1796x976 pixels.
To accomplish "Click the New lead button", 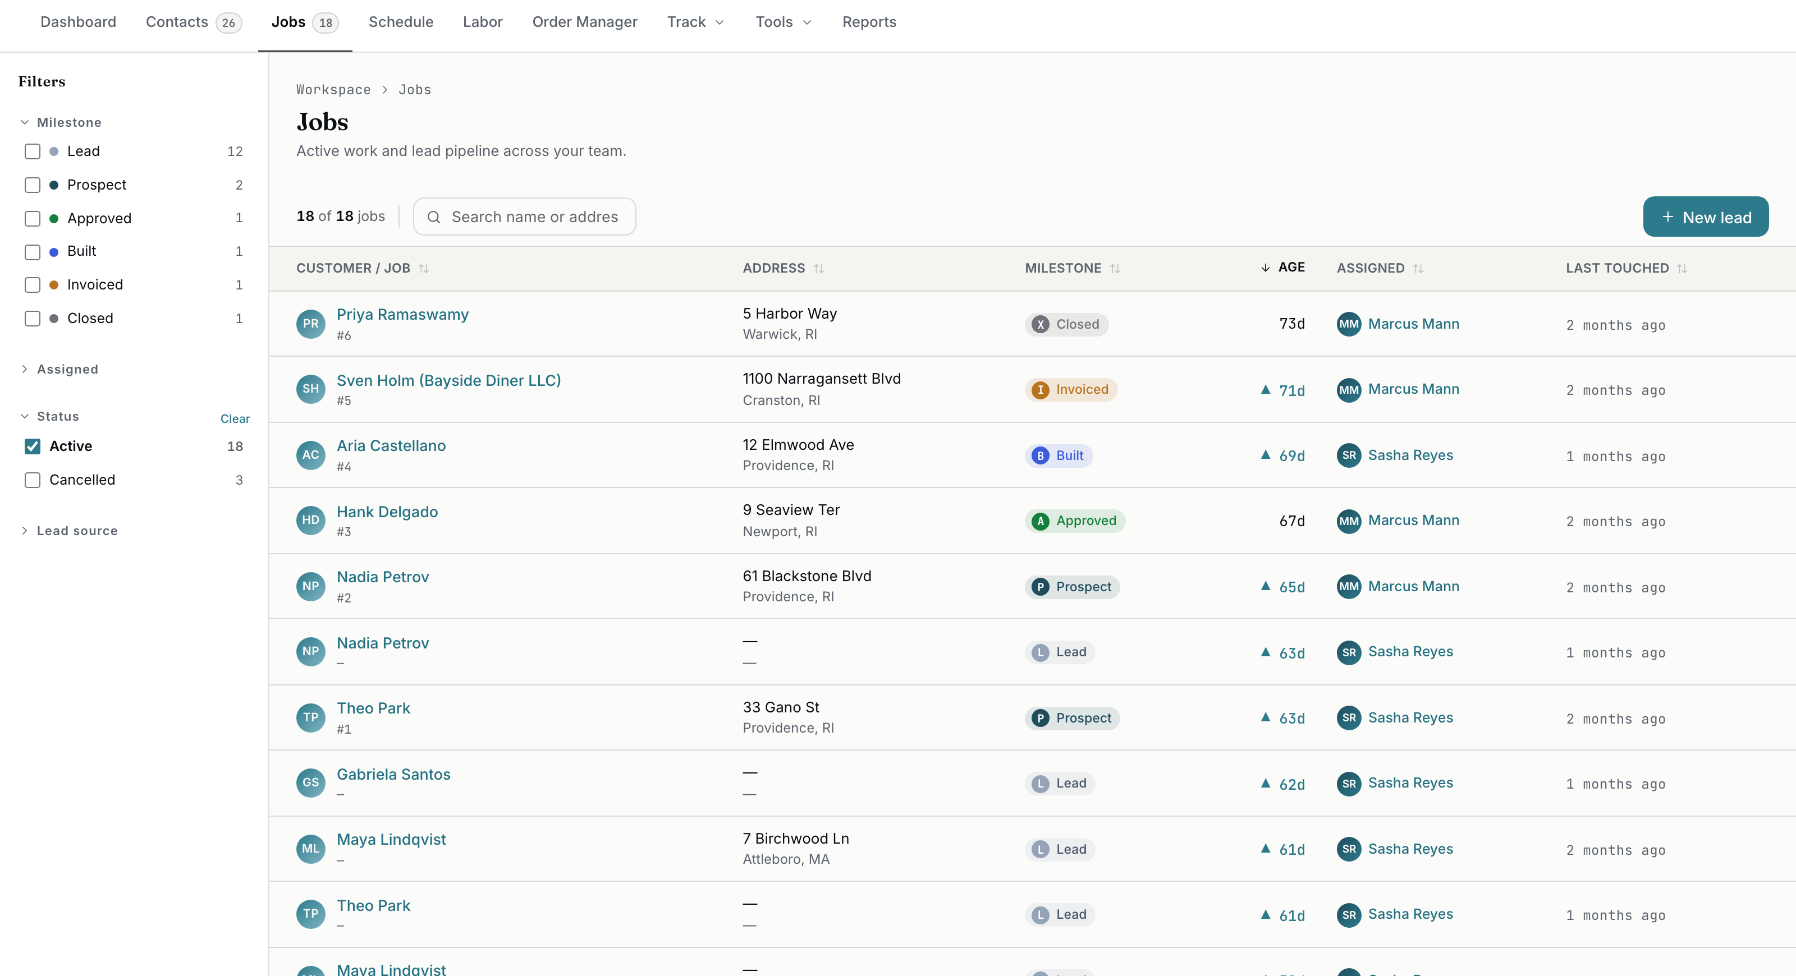I will (x=1706, y=217).
